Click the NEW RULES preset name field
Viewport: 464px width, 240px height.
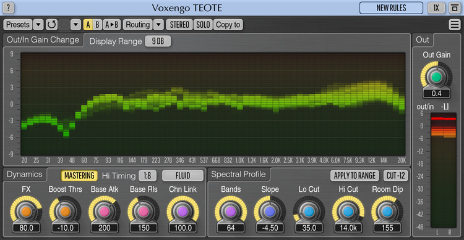[391, 8]
